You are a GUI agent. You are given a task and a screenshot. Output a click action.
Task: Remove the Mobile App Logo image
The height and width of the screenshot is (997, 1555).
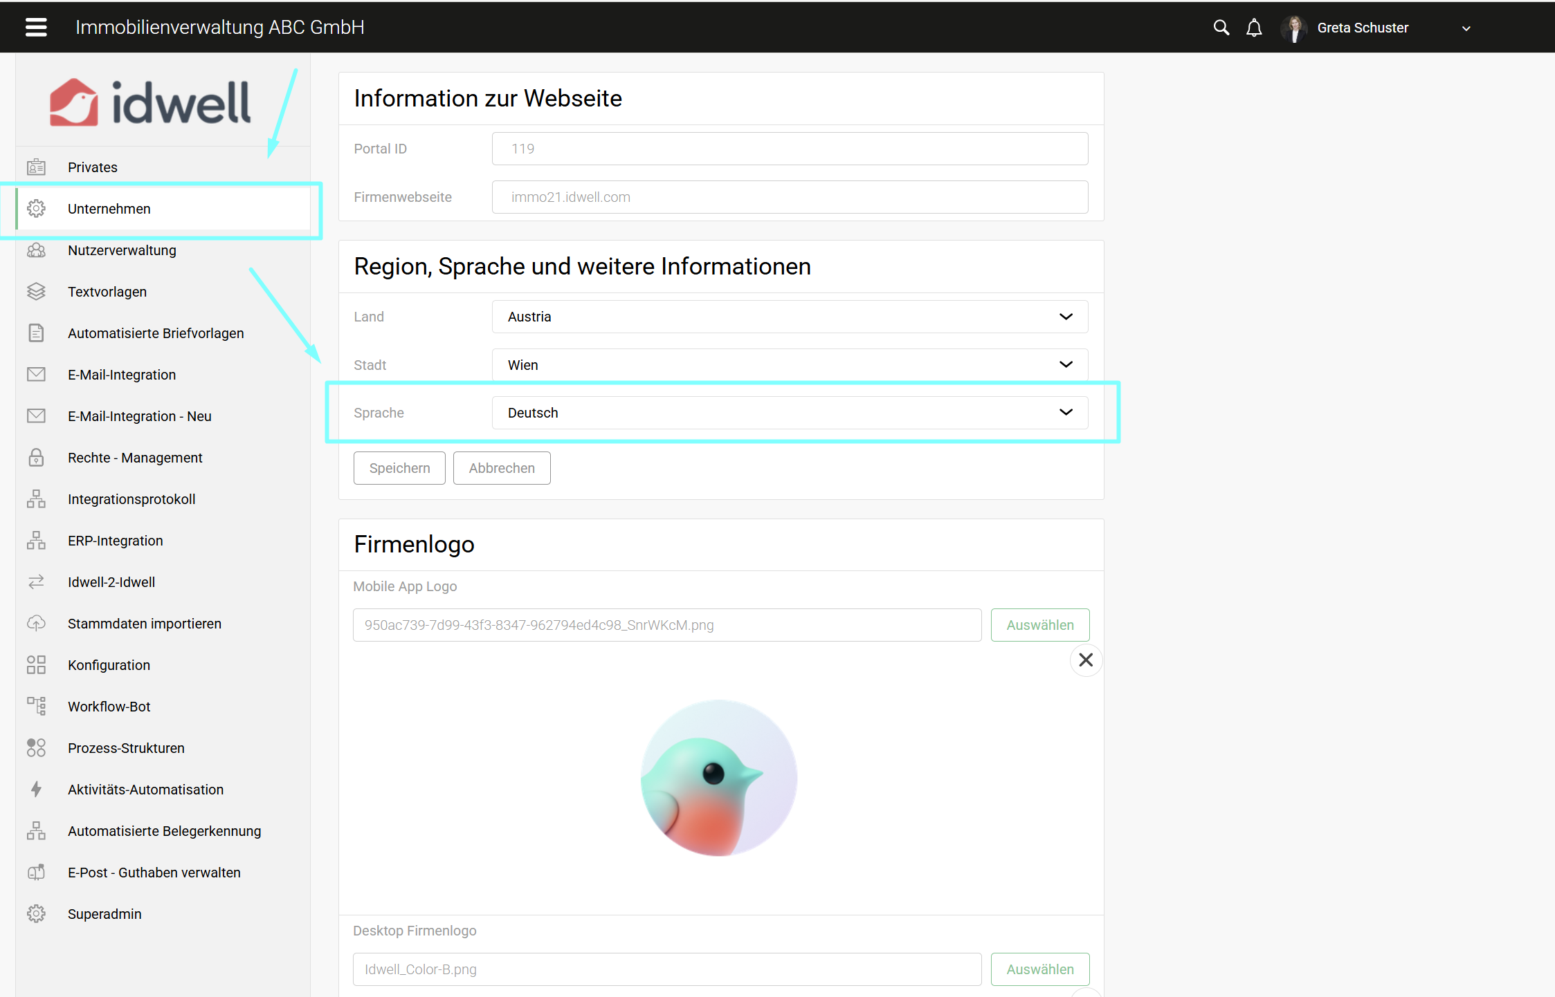pyautogui.click(x=1086, y=660)
